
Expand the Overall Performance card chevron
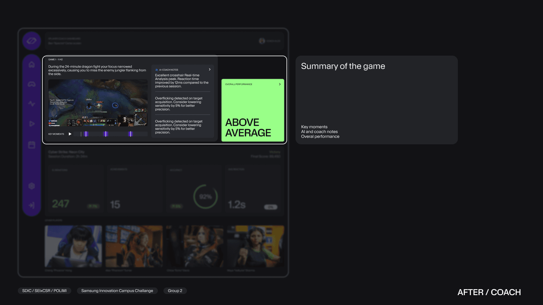[x=280, y=84]
